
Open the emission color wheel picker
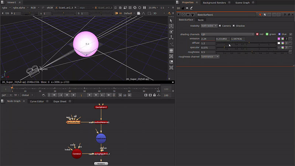(x=282, y=38)
